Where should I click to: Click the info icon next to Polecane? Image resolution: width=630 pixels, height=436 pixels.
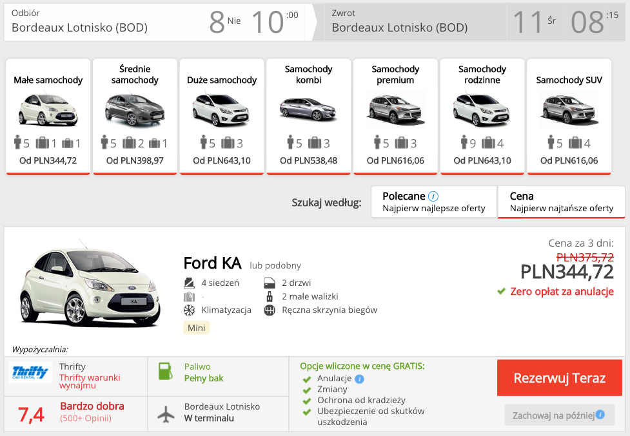click(x=433, y=196)
